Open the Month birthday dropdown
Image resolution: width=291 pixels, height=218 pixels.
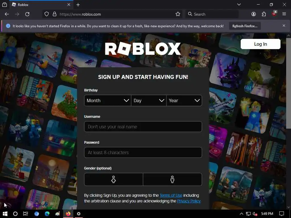108,101
